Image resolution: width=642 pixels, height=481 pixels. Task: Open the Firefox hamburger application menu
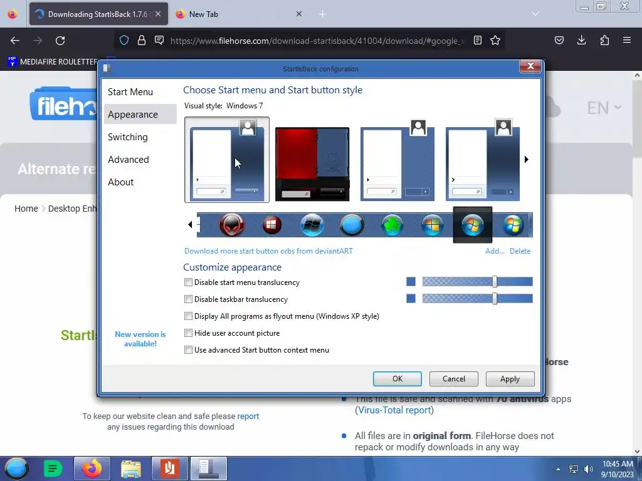point(627,40)
